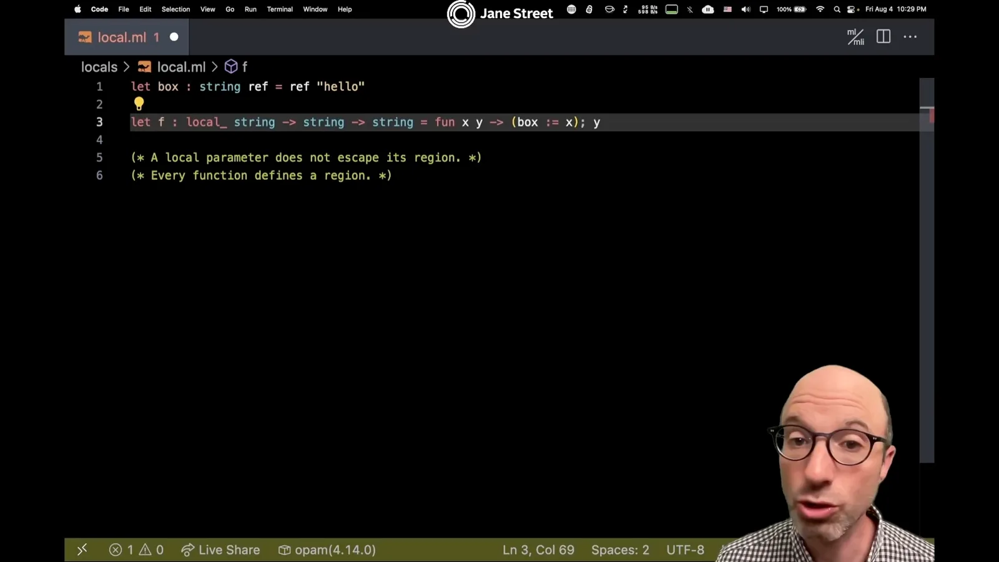The width and height of the screenshot is (999, 562).
Task: Click the screen mirroring display icon
Action: (764, 9)
